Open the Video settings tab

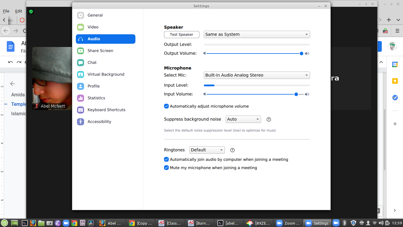pyautogui.click(x=106, y=27)
